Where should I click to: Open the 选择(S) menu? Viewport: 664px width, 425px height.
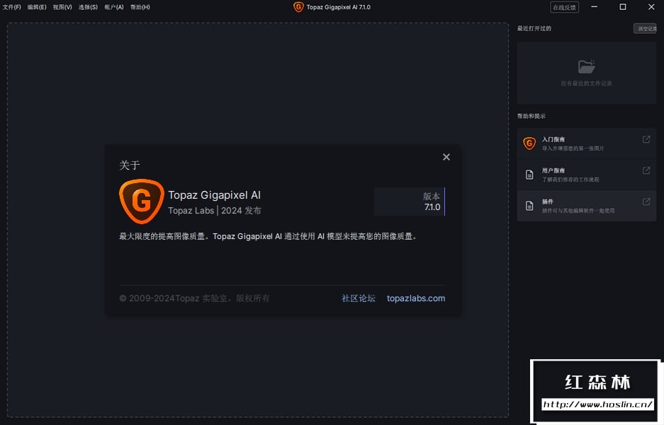[x=88, y=7]
